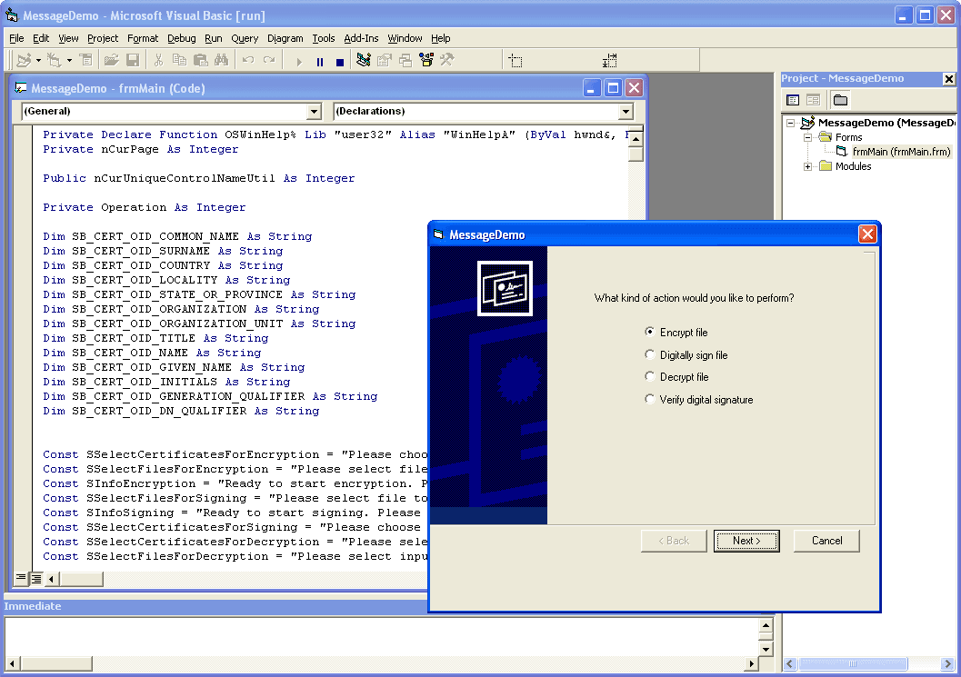Open the Object Browser toolbar icon

[x=426, y=60]
